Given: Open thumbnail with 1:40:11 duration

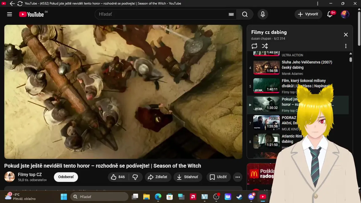Looking at the screenshot, I should coord(266,86).
